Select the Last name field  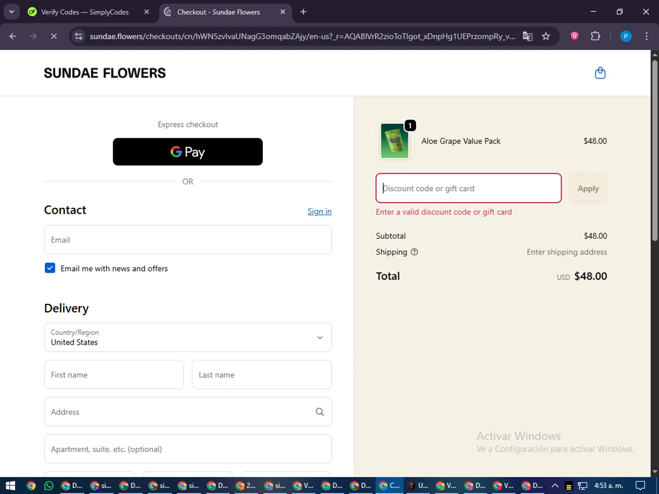point(262,375)
